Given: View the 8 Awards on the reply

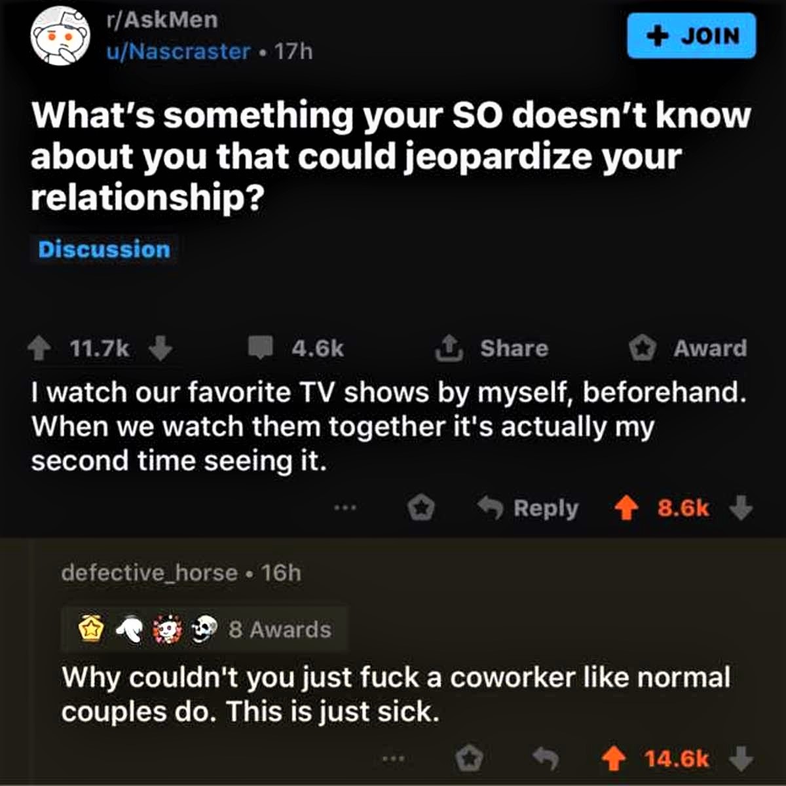Looking at the screenshot, I should [x=204, y=629].
